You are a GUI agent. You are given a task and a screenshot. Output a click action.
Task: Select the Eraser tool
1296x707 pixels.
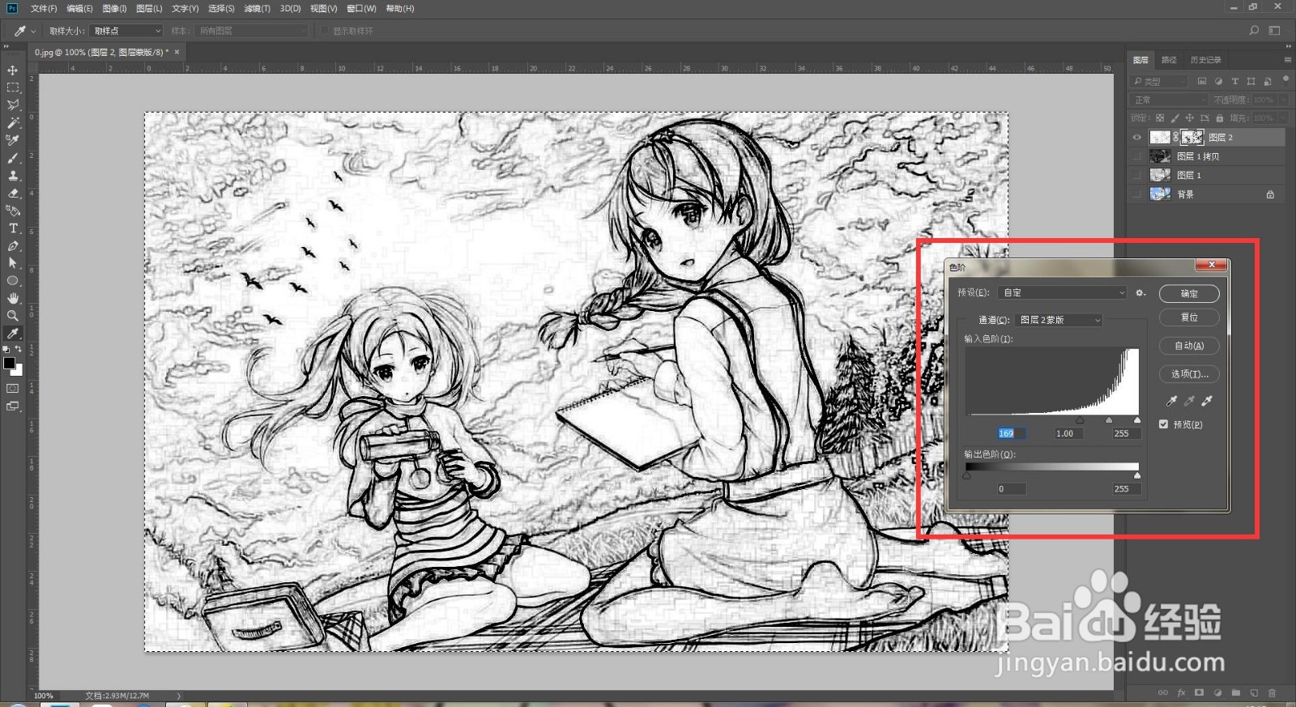point(13,194)
